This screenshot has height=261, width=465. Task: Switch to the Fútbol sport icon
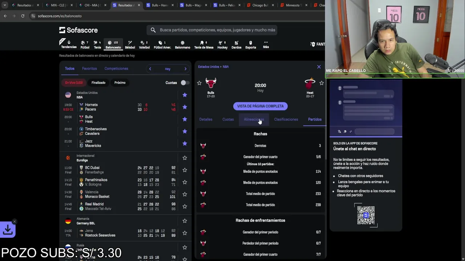click(85, 44)
